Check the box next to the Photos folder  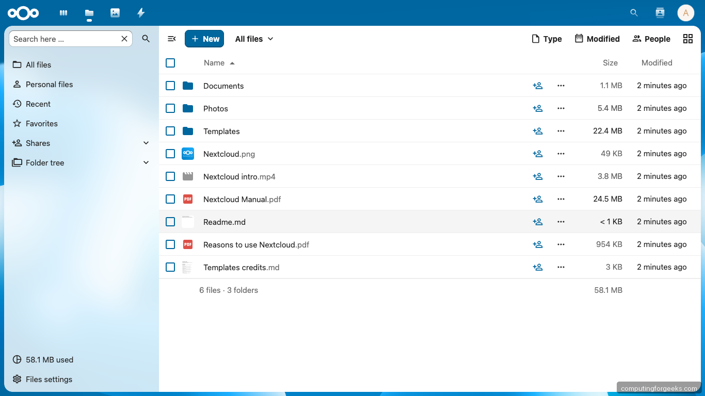tap(170, 108)
